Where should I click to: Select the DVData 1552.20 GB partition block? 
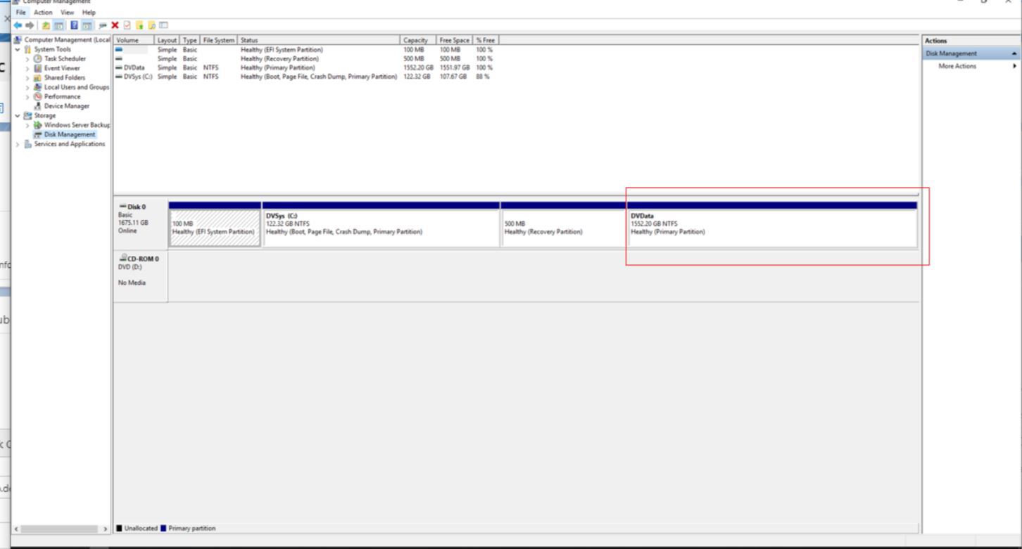[x=772, y=224]
